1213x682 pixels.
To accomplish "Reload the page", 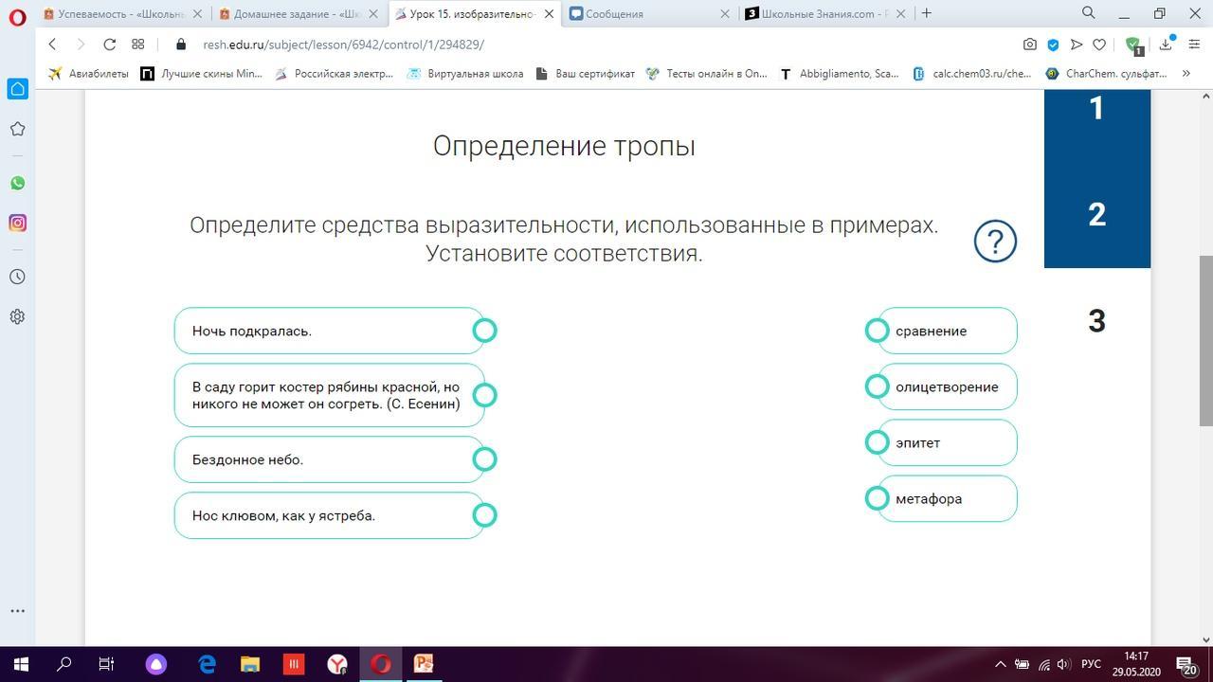I will tap(110, 45).
